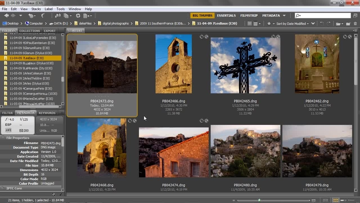
Task: Open the File menu
Action: 4,9
